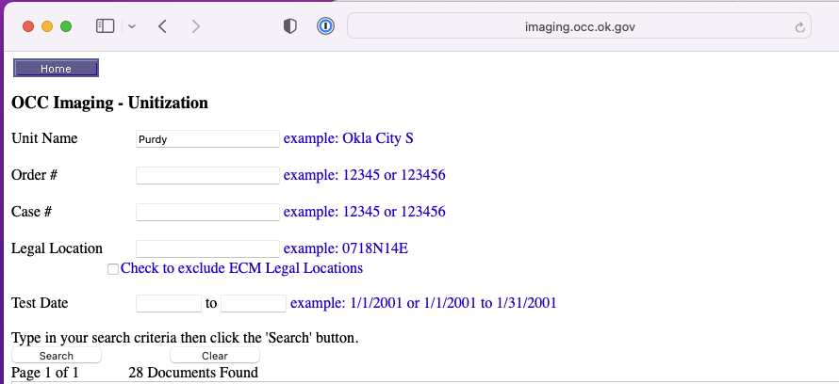This screenshot has height=384, width=839.
Task: Reset the form with the Clear button
Action: pos(215,355)
